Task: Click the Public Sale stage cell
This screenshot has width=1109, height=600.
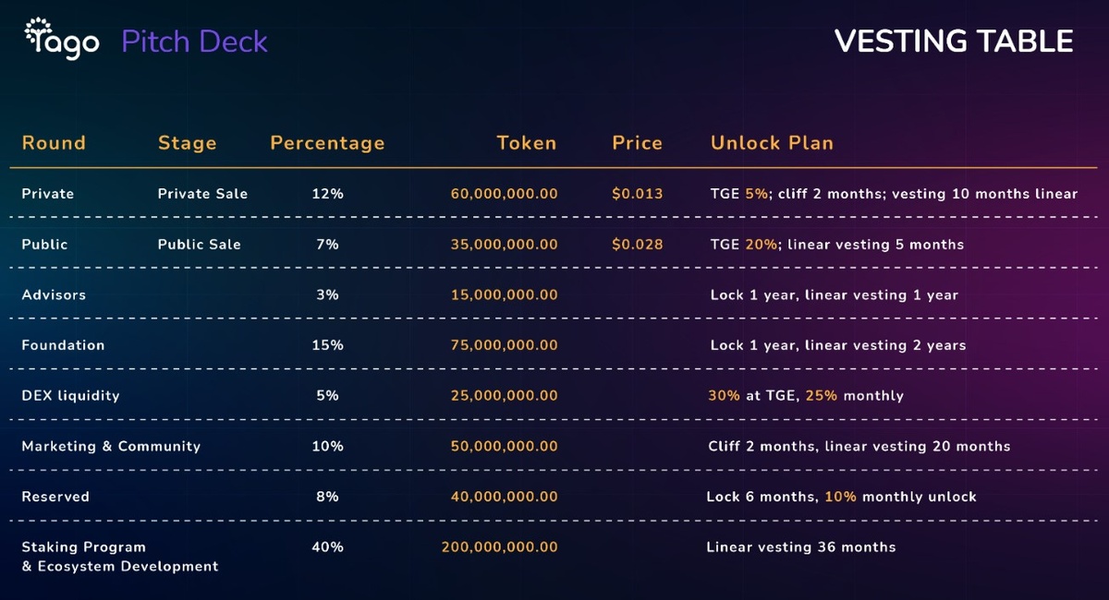Action: 199,245
